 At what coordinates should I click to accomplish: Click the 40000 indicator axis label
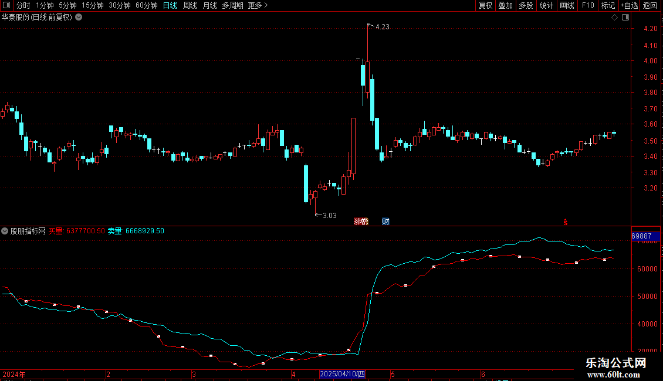647,324
